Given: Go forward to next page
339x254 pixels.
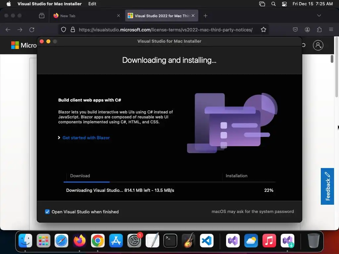Looking at the screenshot, I should [20, 29].
